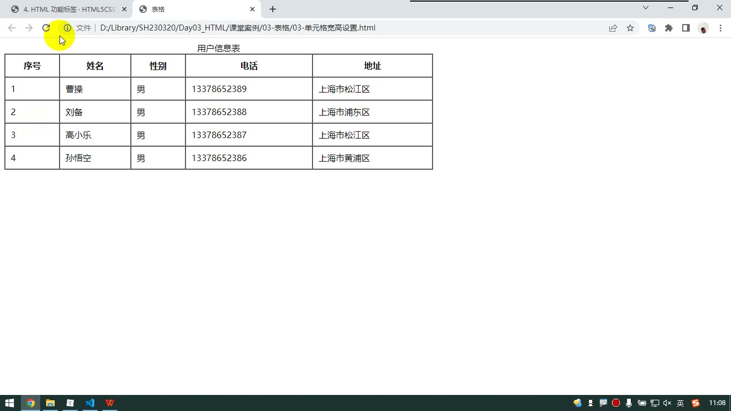
Task: Open File Explorer from the taskbar
Action: click(50, 403)
